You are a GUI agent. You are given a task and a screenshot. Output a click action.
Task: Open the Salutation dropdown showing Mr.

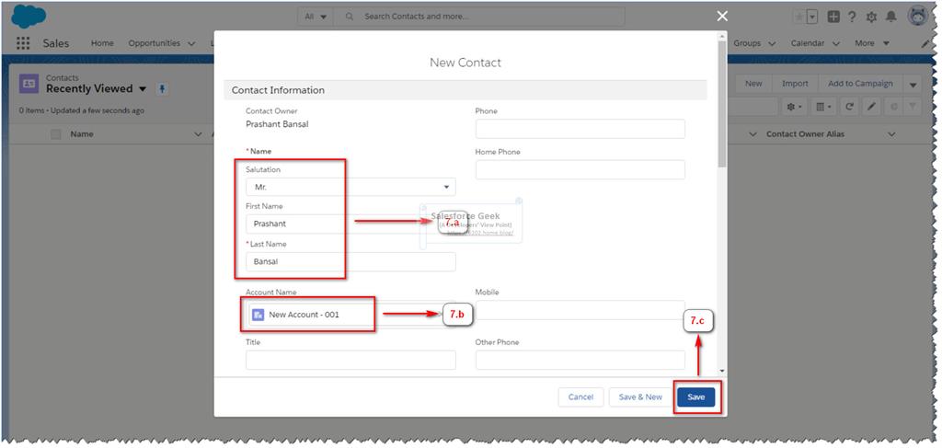pos(350,187)
